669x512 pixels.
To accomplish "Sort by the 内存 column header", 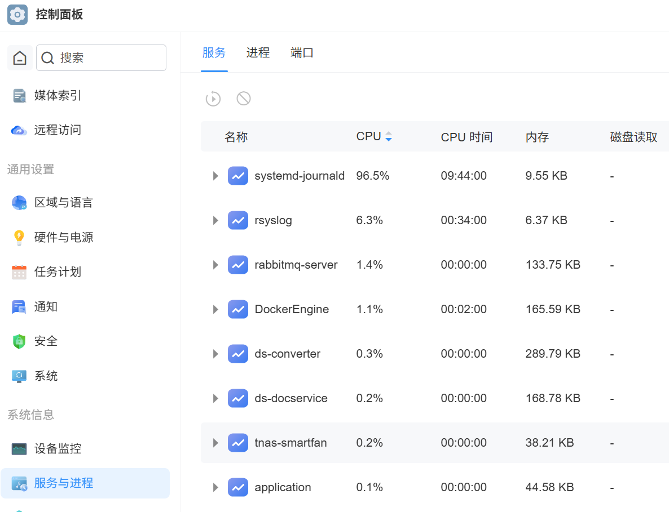I will 537,137.
